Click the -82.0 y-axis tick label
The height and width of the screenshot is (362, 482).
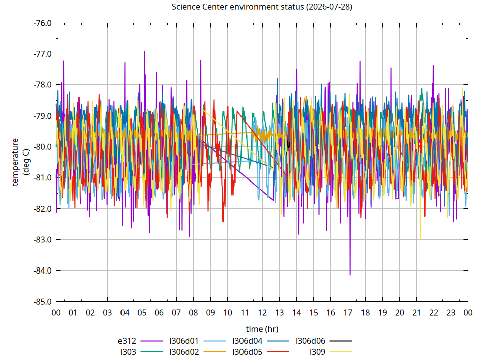42,209
